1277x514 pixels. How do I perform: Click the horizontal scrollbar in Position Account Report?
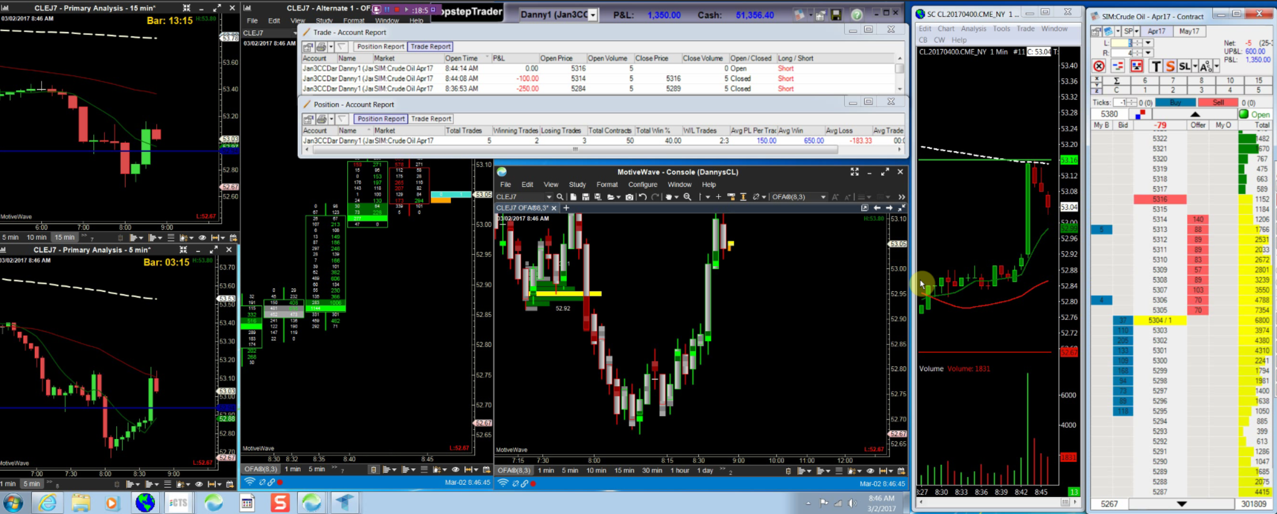[x=575, y=150]
